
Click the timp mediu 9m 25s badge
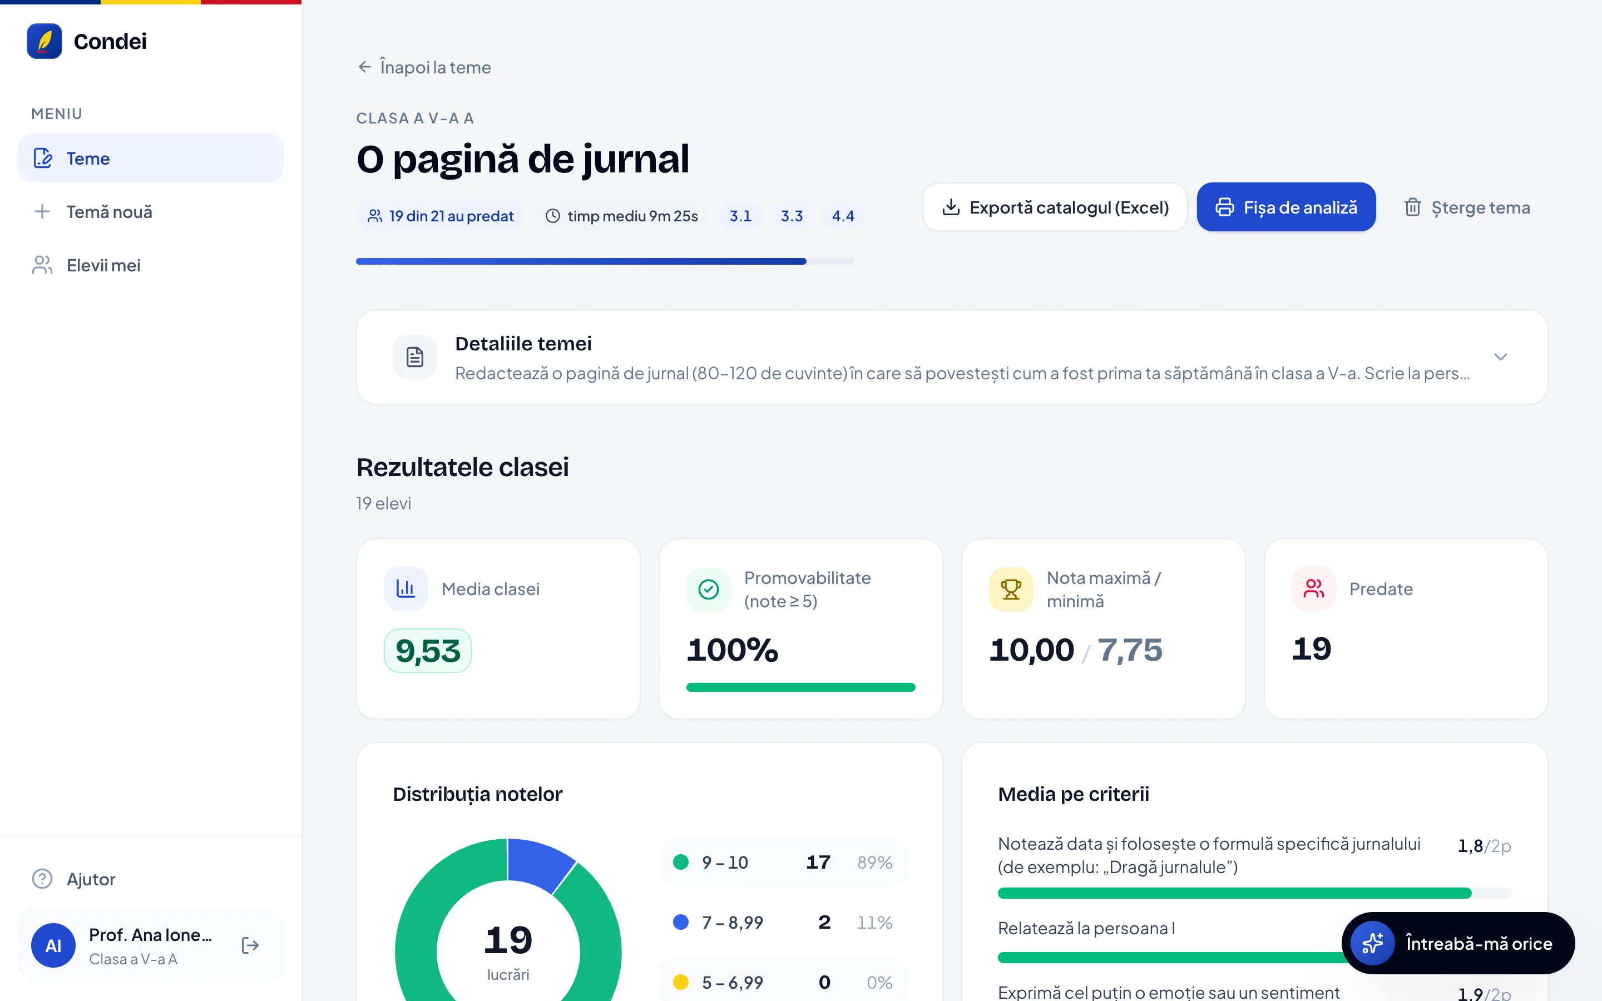pos(621,216)
